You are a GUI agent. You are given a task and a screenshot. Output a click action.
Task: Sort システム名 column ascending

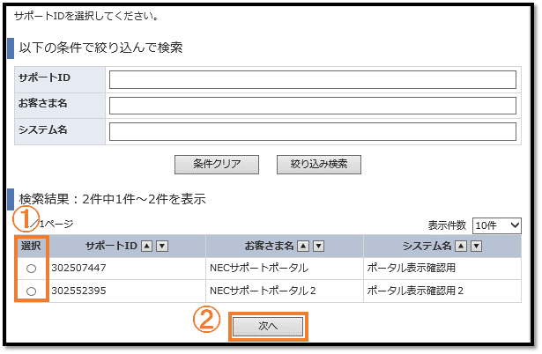pyautogui.click(x=461, y=247)
